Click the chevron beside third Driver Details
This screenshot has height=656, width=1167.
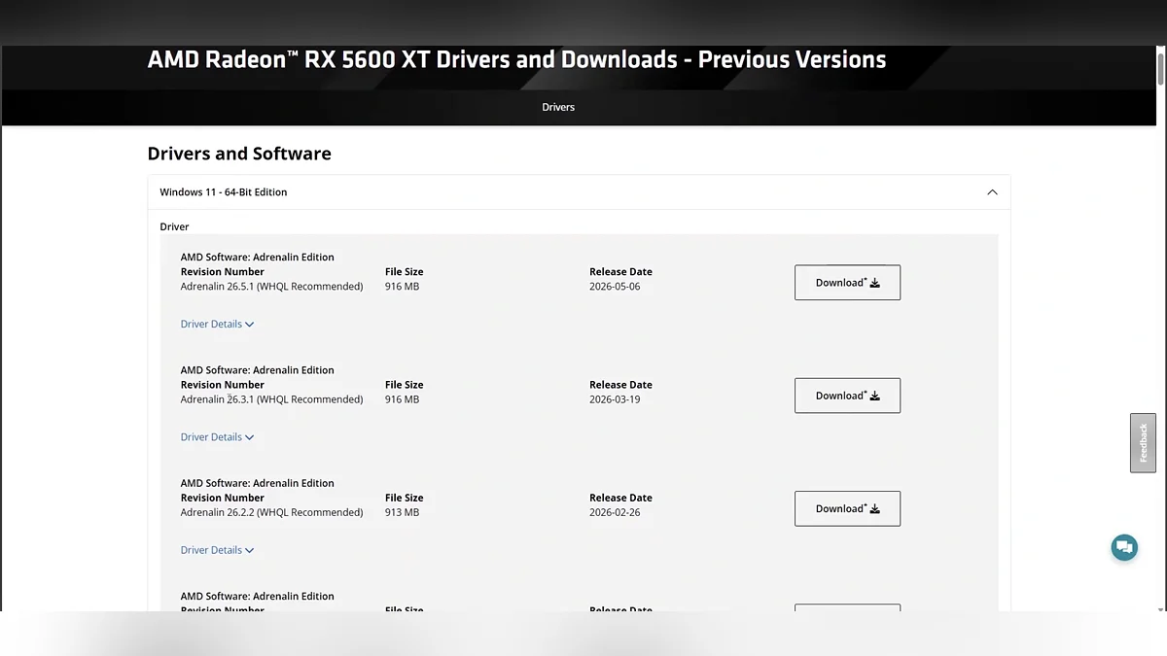(x=250, y=550)
